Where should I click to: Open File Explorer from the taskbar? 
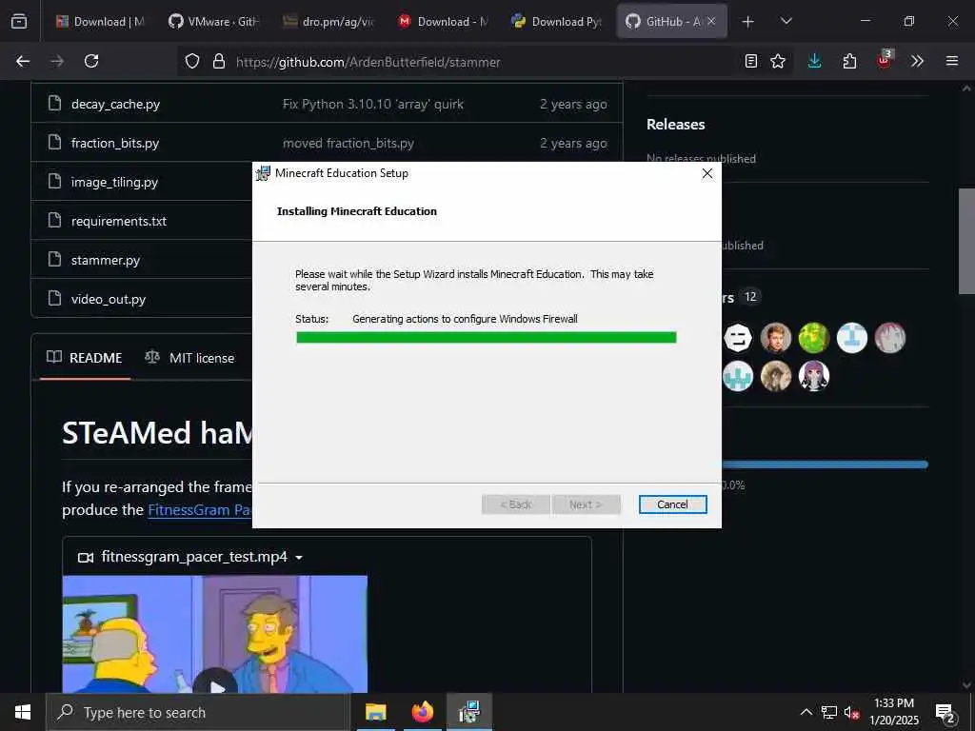tap(375, 712)
